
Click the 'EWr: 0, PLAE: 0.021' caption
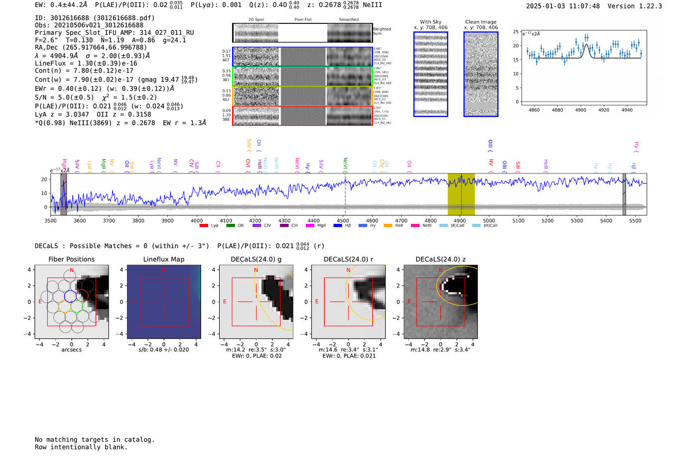[x=348, y=356]
